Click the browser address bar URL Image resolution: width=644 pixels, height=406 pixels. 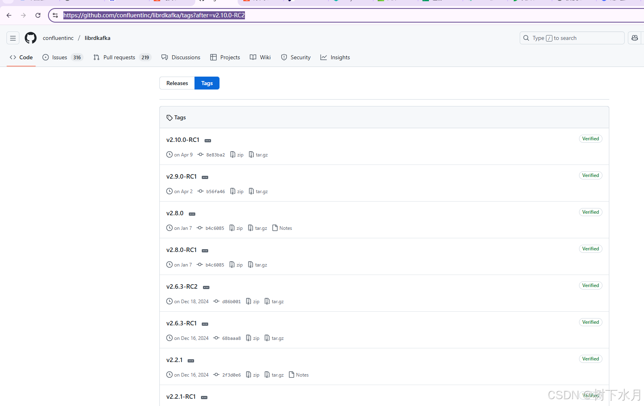(x=154, y=15)
